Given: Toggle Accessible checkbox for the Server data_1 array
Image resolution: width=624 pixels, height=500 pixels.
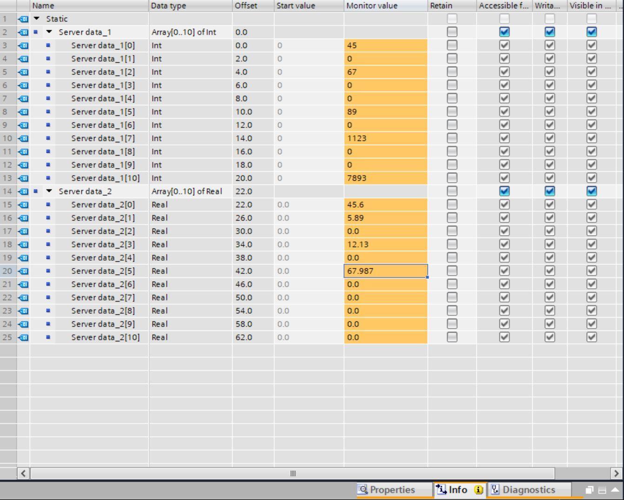Looking at the screenshot, I should pyautogui.click(x=504, y=32).
